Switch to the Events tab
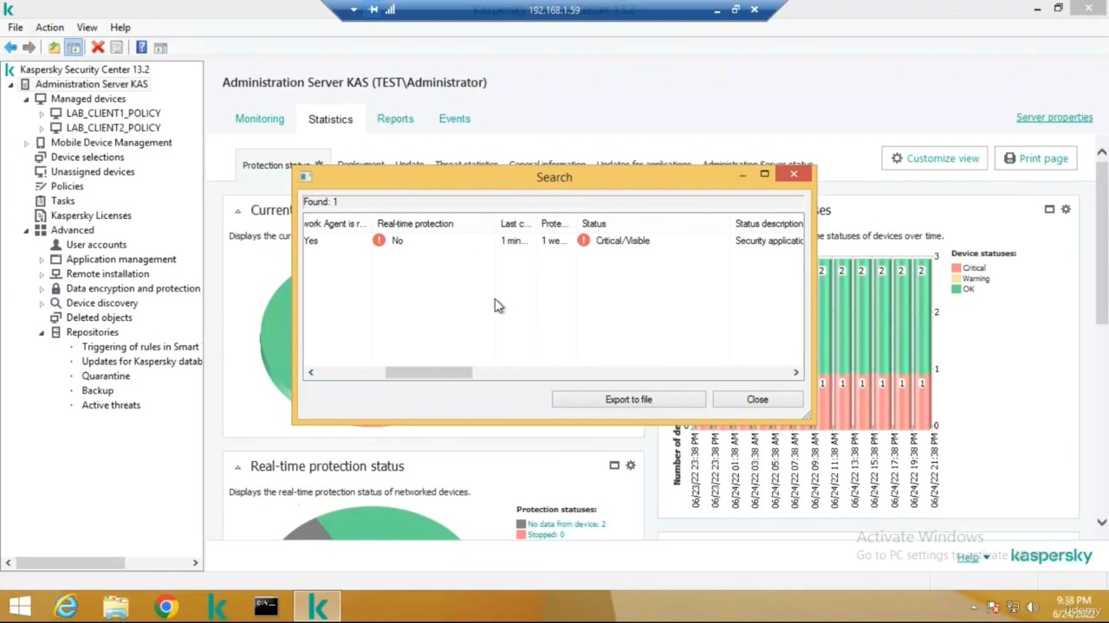The width and height of the screenshot is (1109, 623). [x=454, y=119]
